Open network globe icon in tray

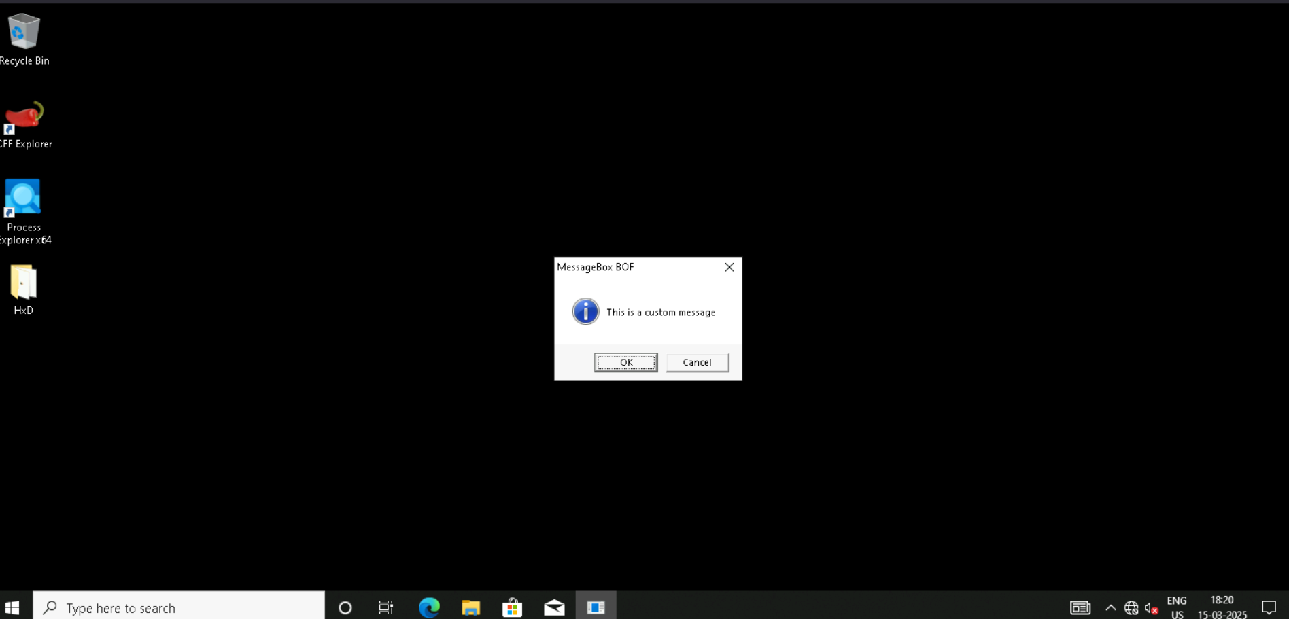pyautogui.click(x=1131, y=608)
